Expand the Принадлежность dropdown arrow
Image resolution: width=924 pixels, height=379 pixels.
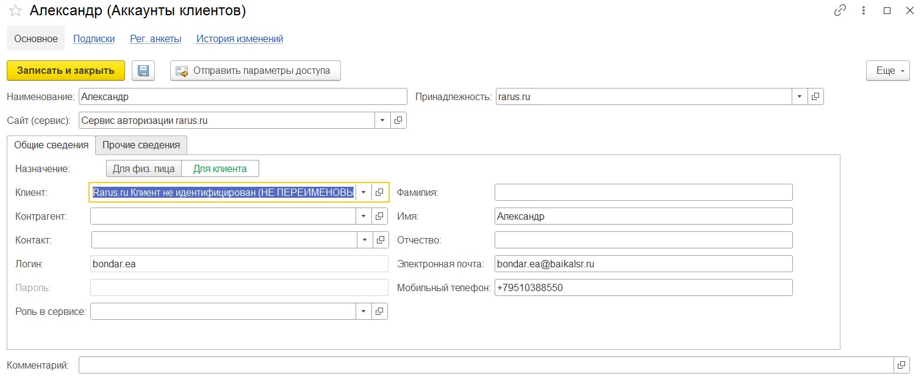point(800,96)
